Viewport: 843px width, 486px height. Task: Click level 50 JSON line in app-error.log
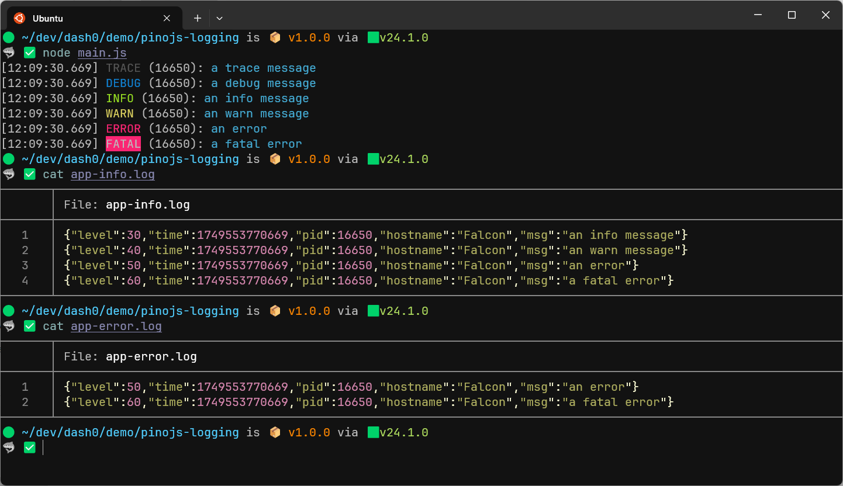tap(351, 387)
